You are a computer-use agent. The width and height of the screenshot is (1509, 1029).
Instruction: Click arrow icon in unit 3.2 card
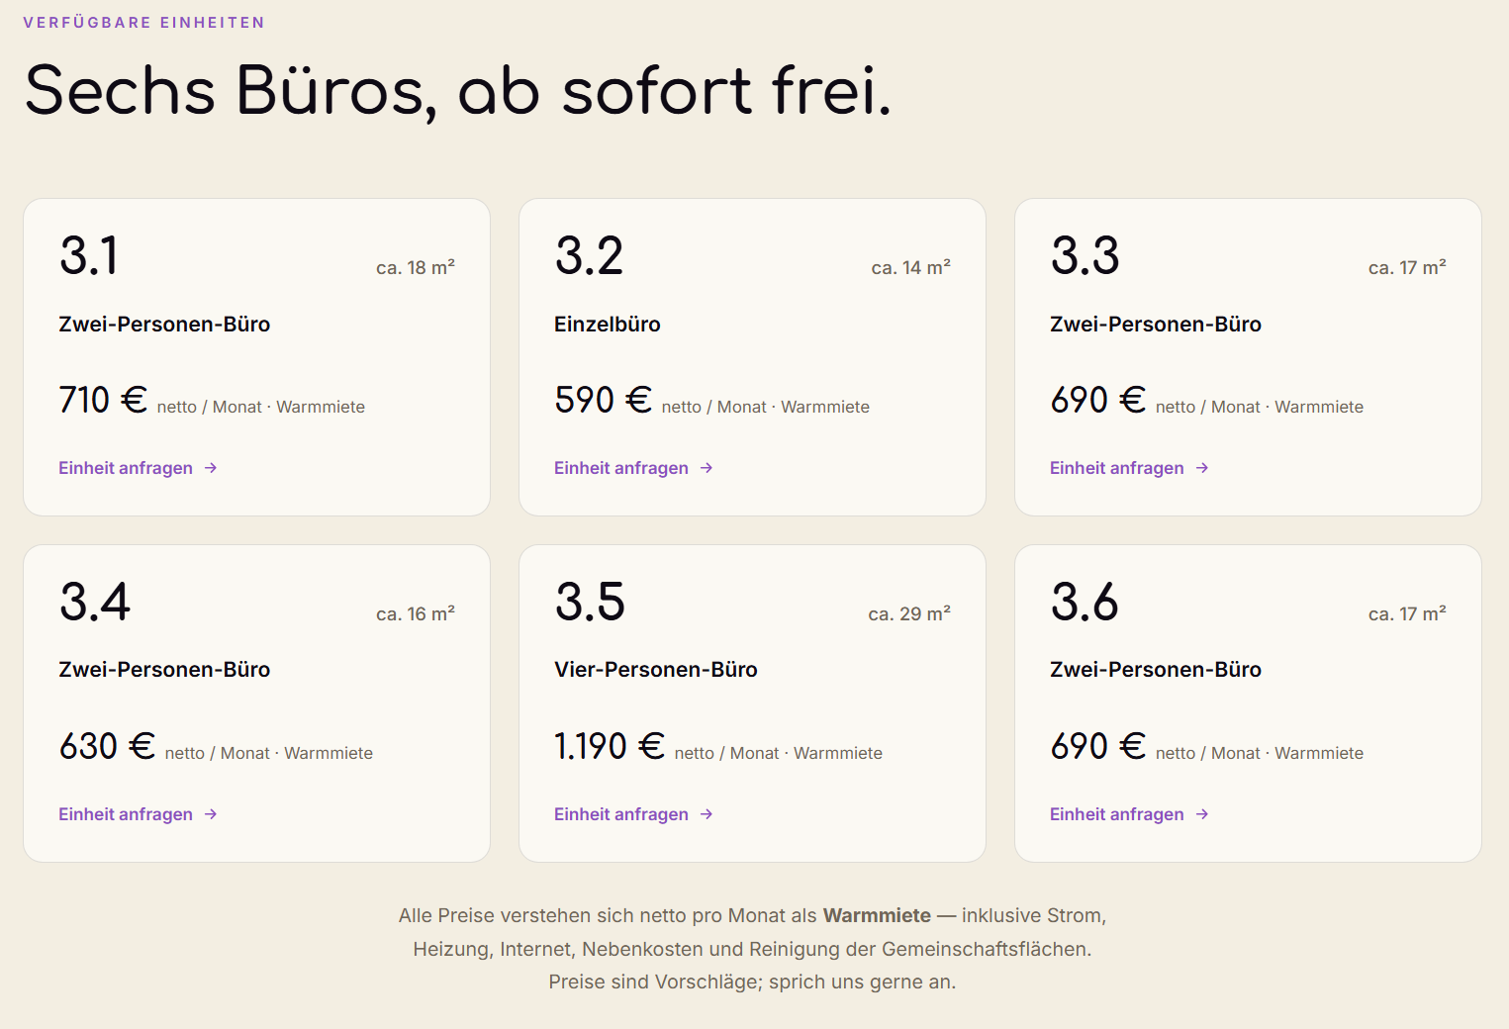point(707,468)
